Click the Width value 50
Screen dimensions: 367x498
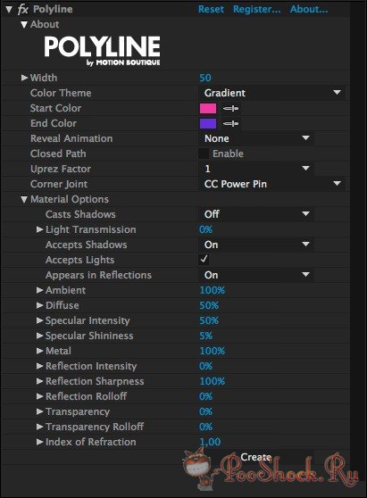[x=205, y=78]
